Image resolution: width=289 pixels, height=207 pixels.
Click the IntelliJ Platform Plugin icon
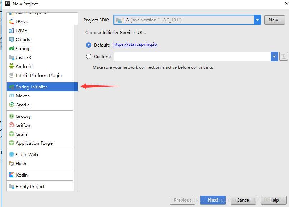pyautogui.click(x=11, y=75)
